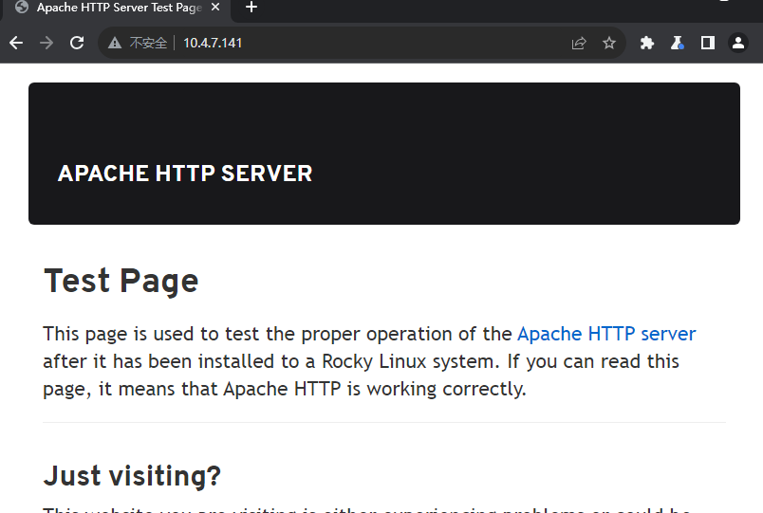Screen dimensions: 763x513
Task: Click the Just visiting? heading
Action: (x=132, y=476)
